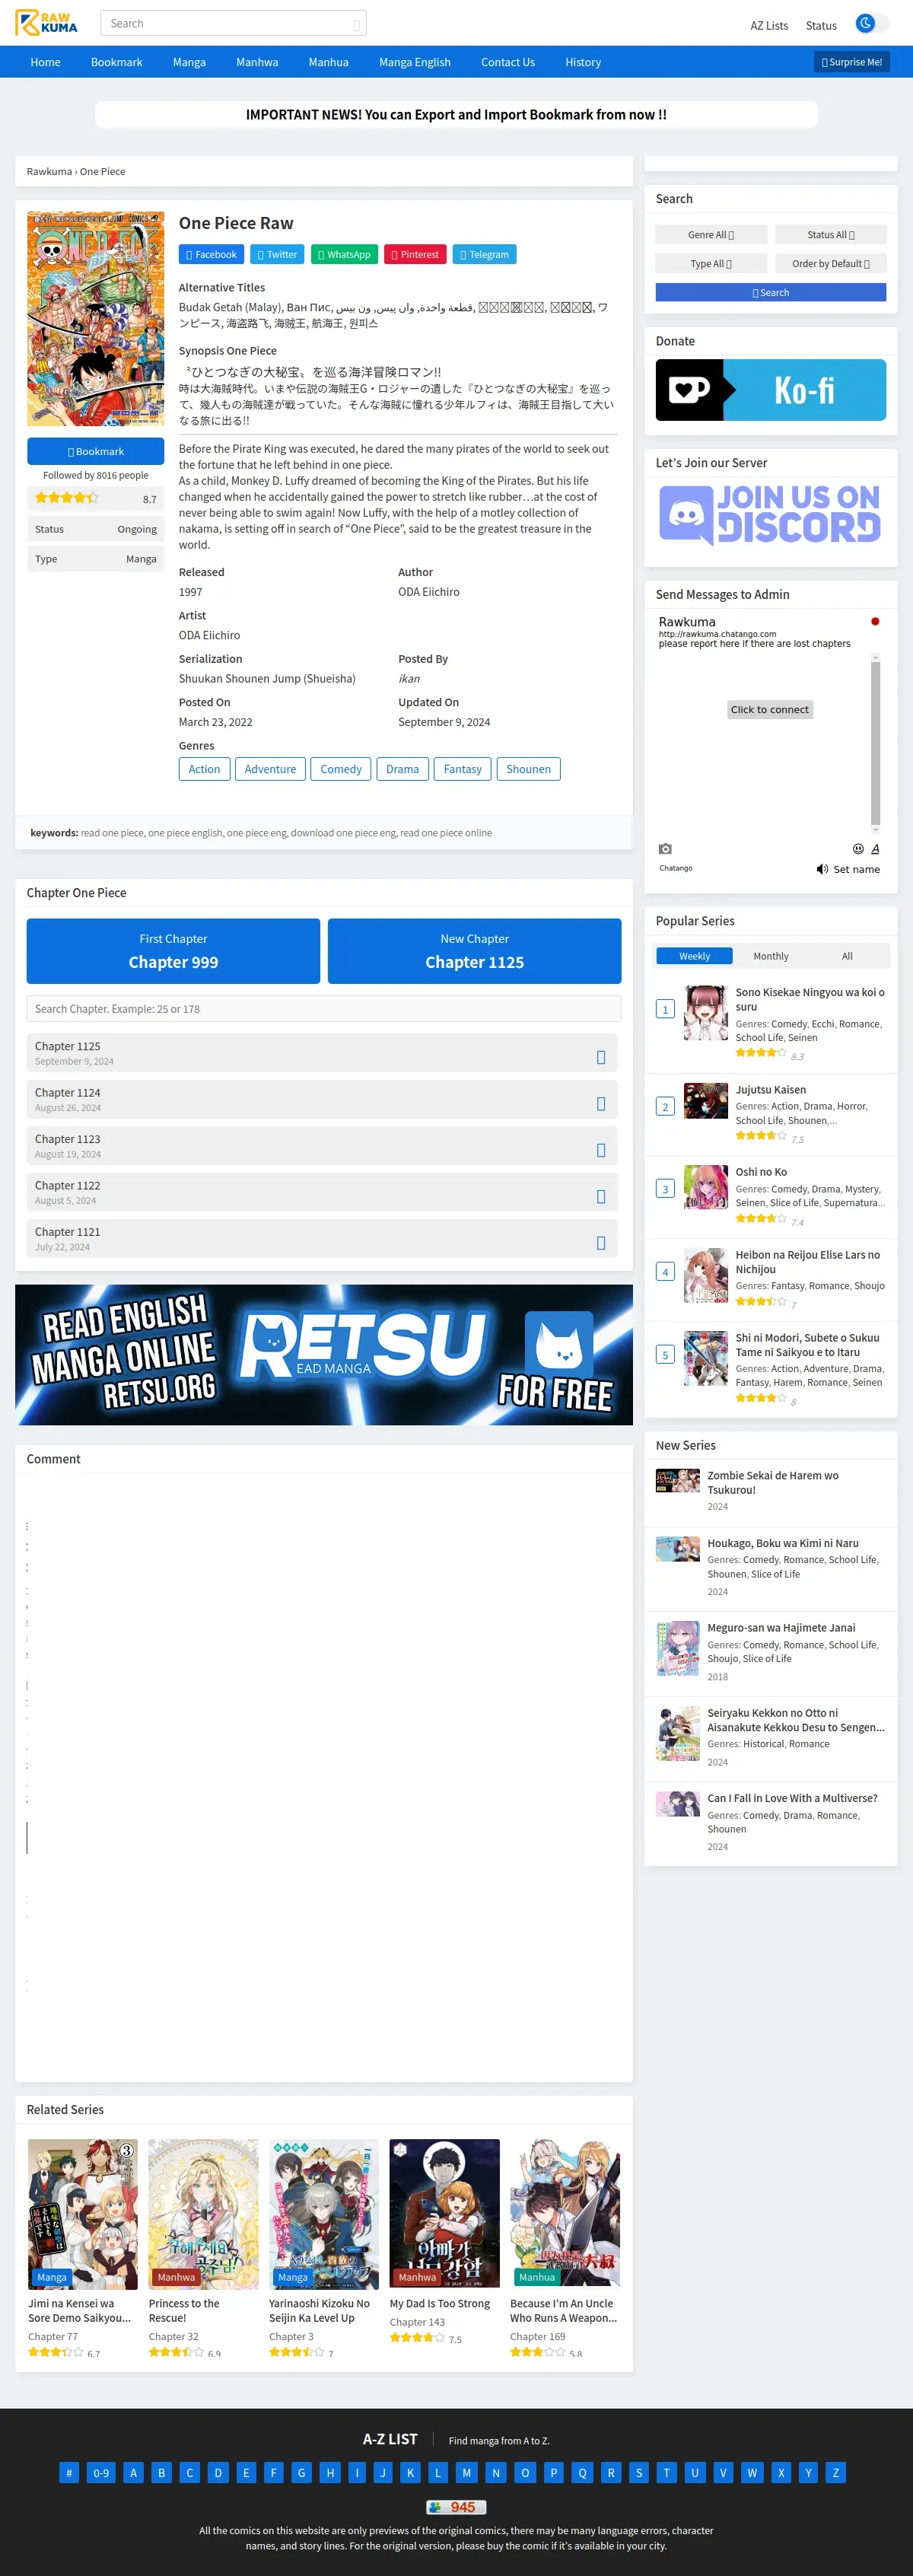Click the Retsu read manga banner
The width and height of the screenshot is (913, 2576).
324,1355
